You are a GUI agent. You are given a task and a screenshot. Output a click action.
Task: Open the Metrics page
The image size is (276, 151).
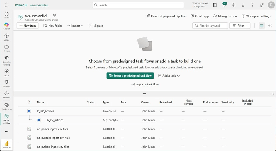(7, 84)
